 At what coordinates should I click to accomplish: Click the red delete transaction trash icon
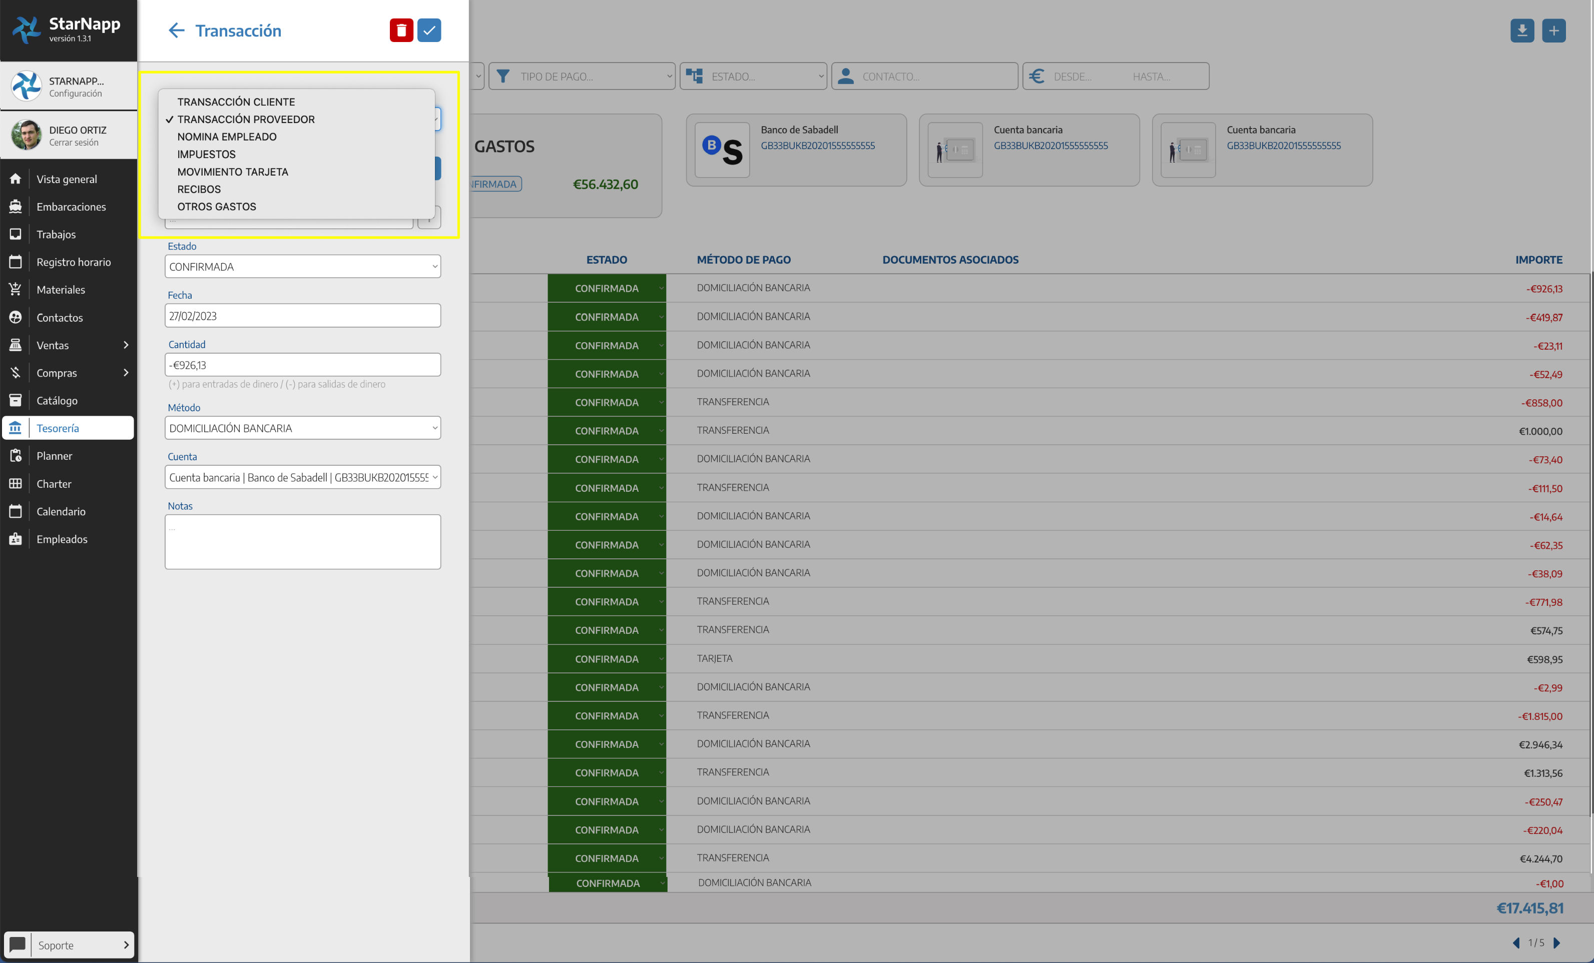coord(401,31)
